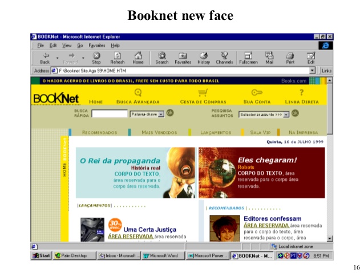Click the Linha Direta question mark icon
The image size is (364, 273).
point(302,92)
